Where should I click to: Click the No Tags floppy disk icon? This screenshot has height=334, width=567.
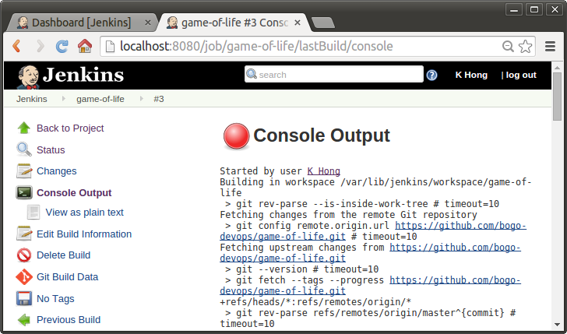(24, 299)
